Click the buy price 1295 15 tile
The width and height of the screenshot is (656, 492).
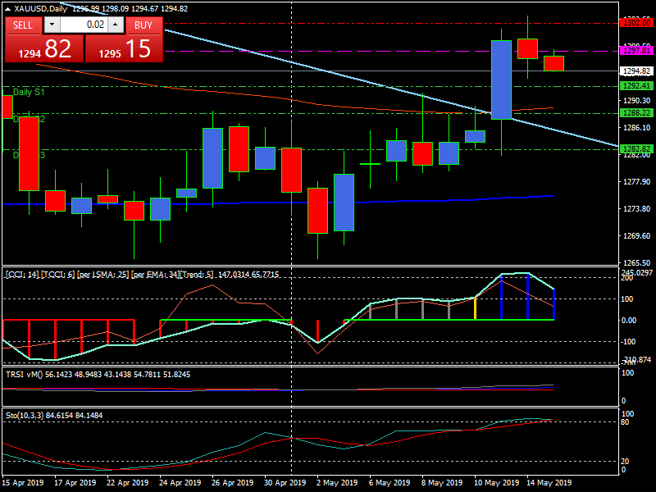(x=124, y=49)
